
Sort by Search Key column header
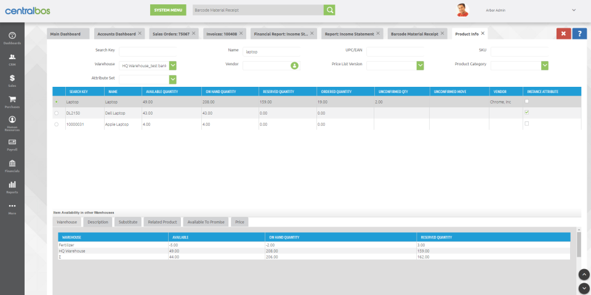coord(85,92)
